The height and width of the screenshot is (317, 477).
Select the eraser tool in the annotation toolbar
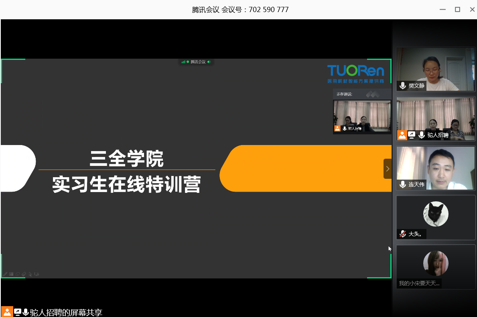24,274
